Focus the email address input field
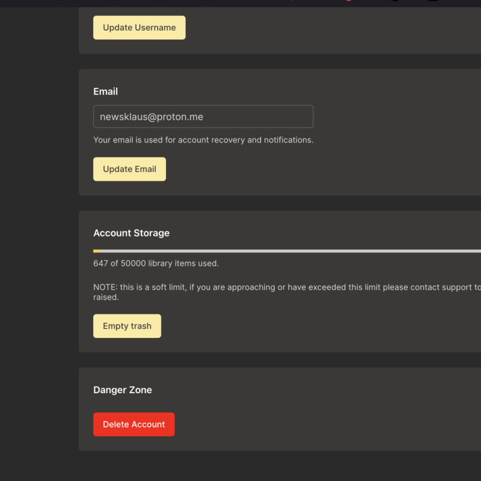The image size is (481, 481). click(203, 117)
